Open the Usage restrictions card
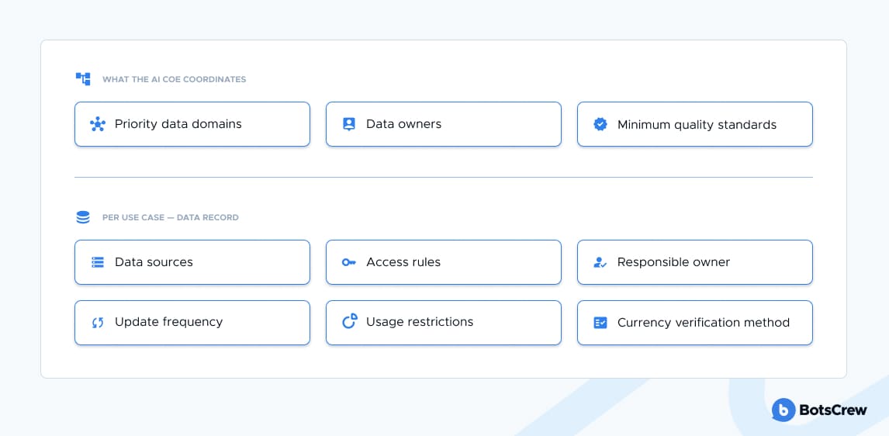Image resolution: width=889 pixels, height=436 pixels. click(x=444, y=323)
